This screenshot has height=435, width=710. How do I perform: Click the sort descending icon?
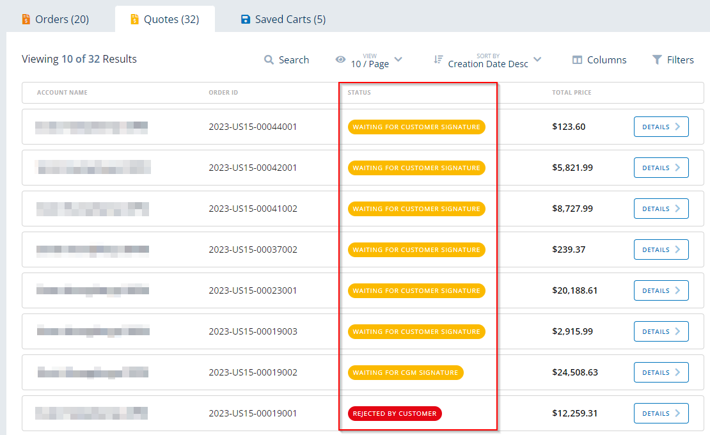pyautogui.click(x=438, y=59)
